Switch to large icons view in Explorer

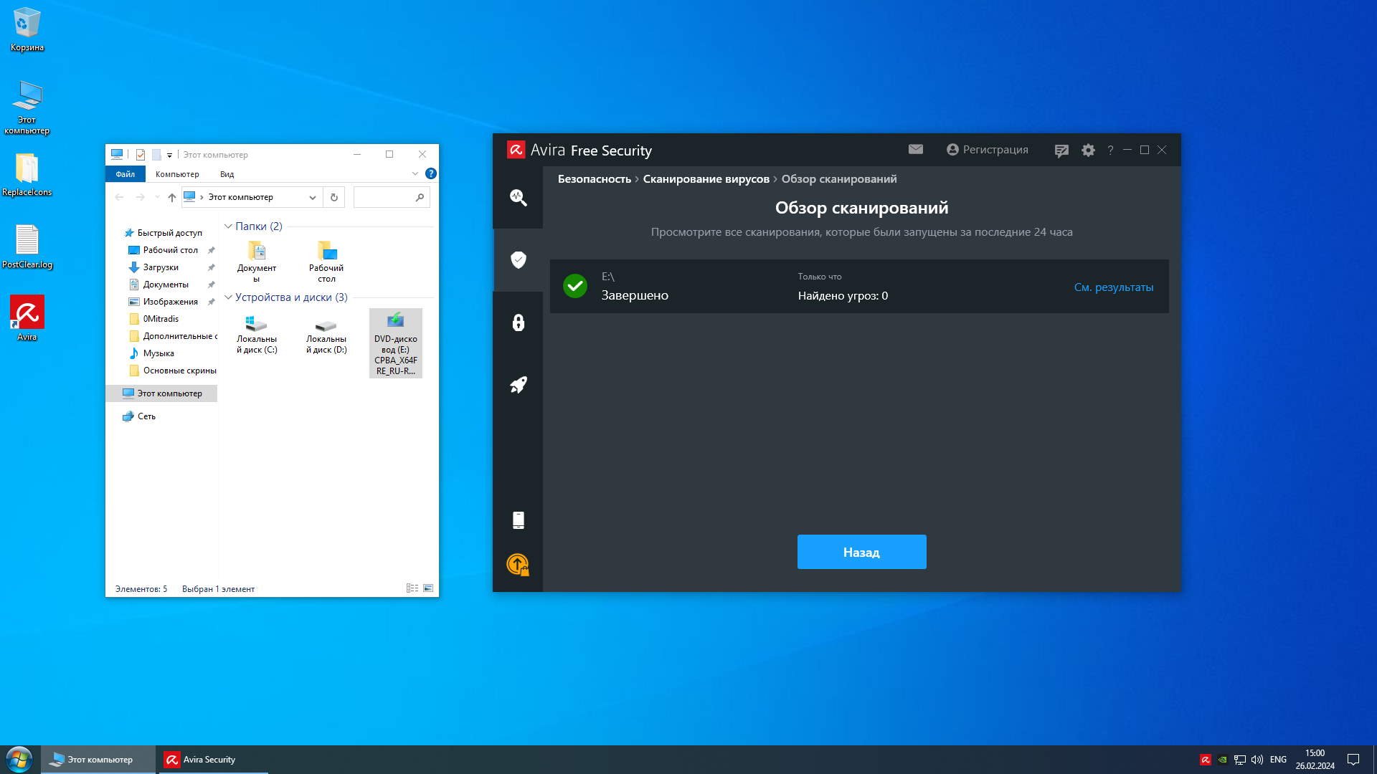pos(428,588)
